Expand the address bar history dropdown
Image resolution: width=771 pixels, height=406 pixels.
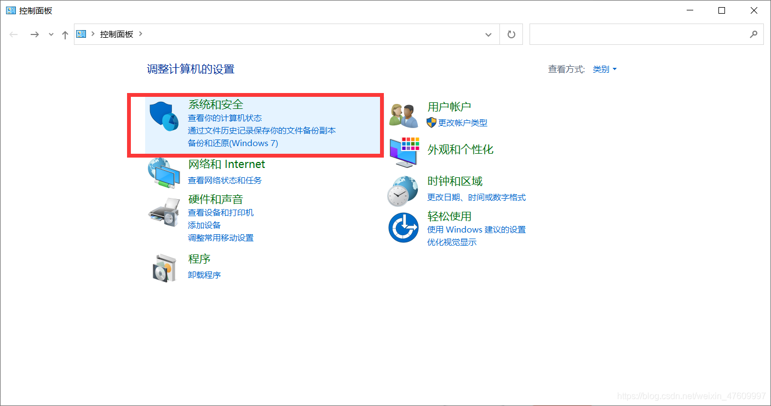[x=488, y=34]
